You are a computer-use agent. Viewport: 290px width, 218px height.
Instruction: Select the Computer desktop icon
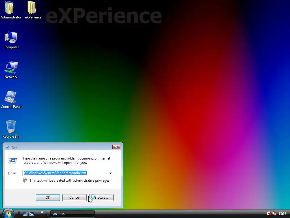click(11, 40)
